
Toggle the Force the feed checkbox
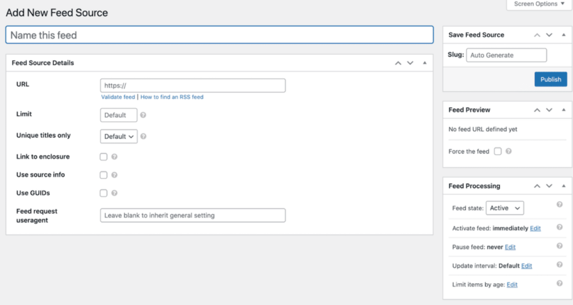[x=497, y=151]
